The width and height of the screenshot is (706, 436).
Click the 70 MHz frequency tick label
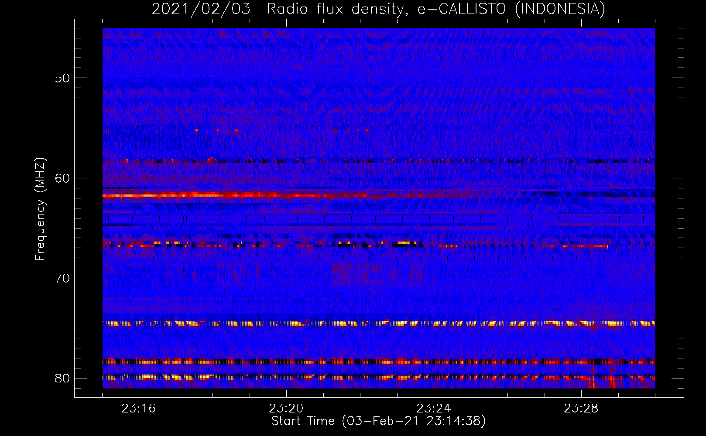(x=62, y=278)
